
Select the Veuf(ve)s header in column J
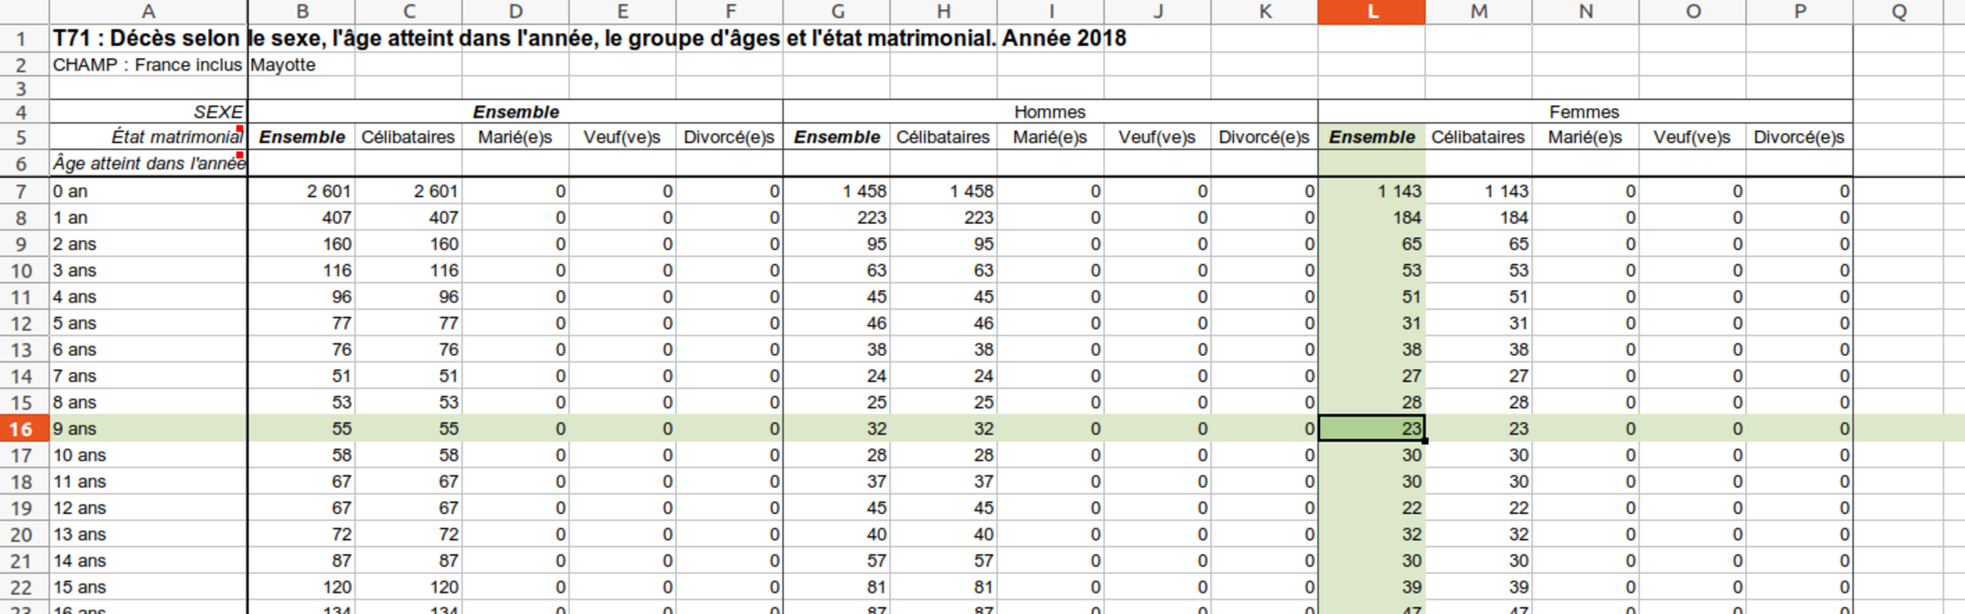pos(1157,137)
